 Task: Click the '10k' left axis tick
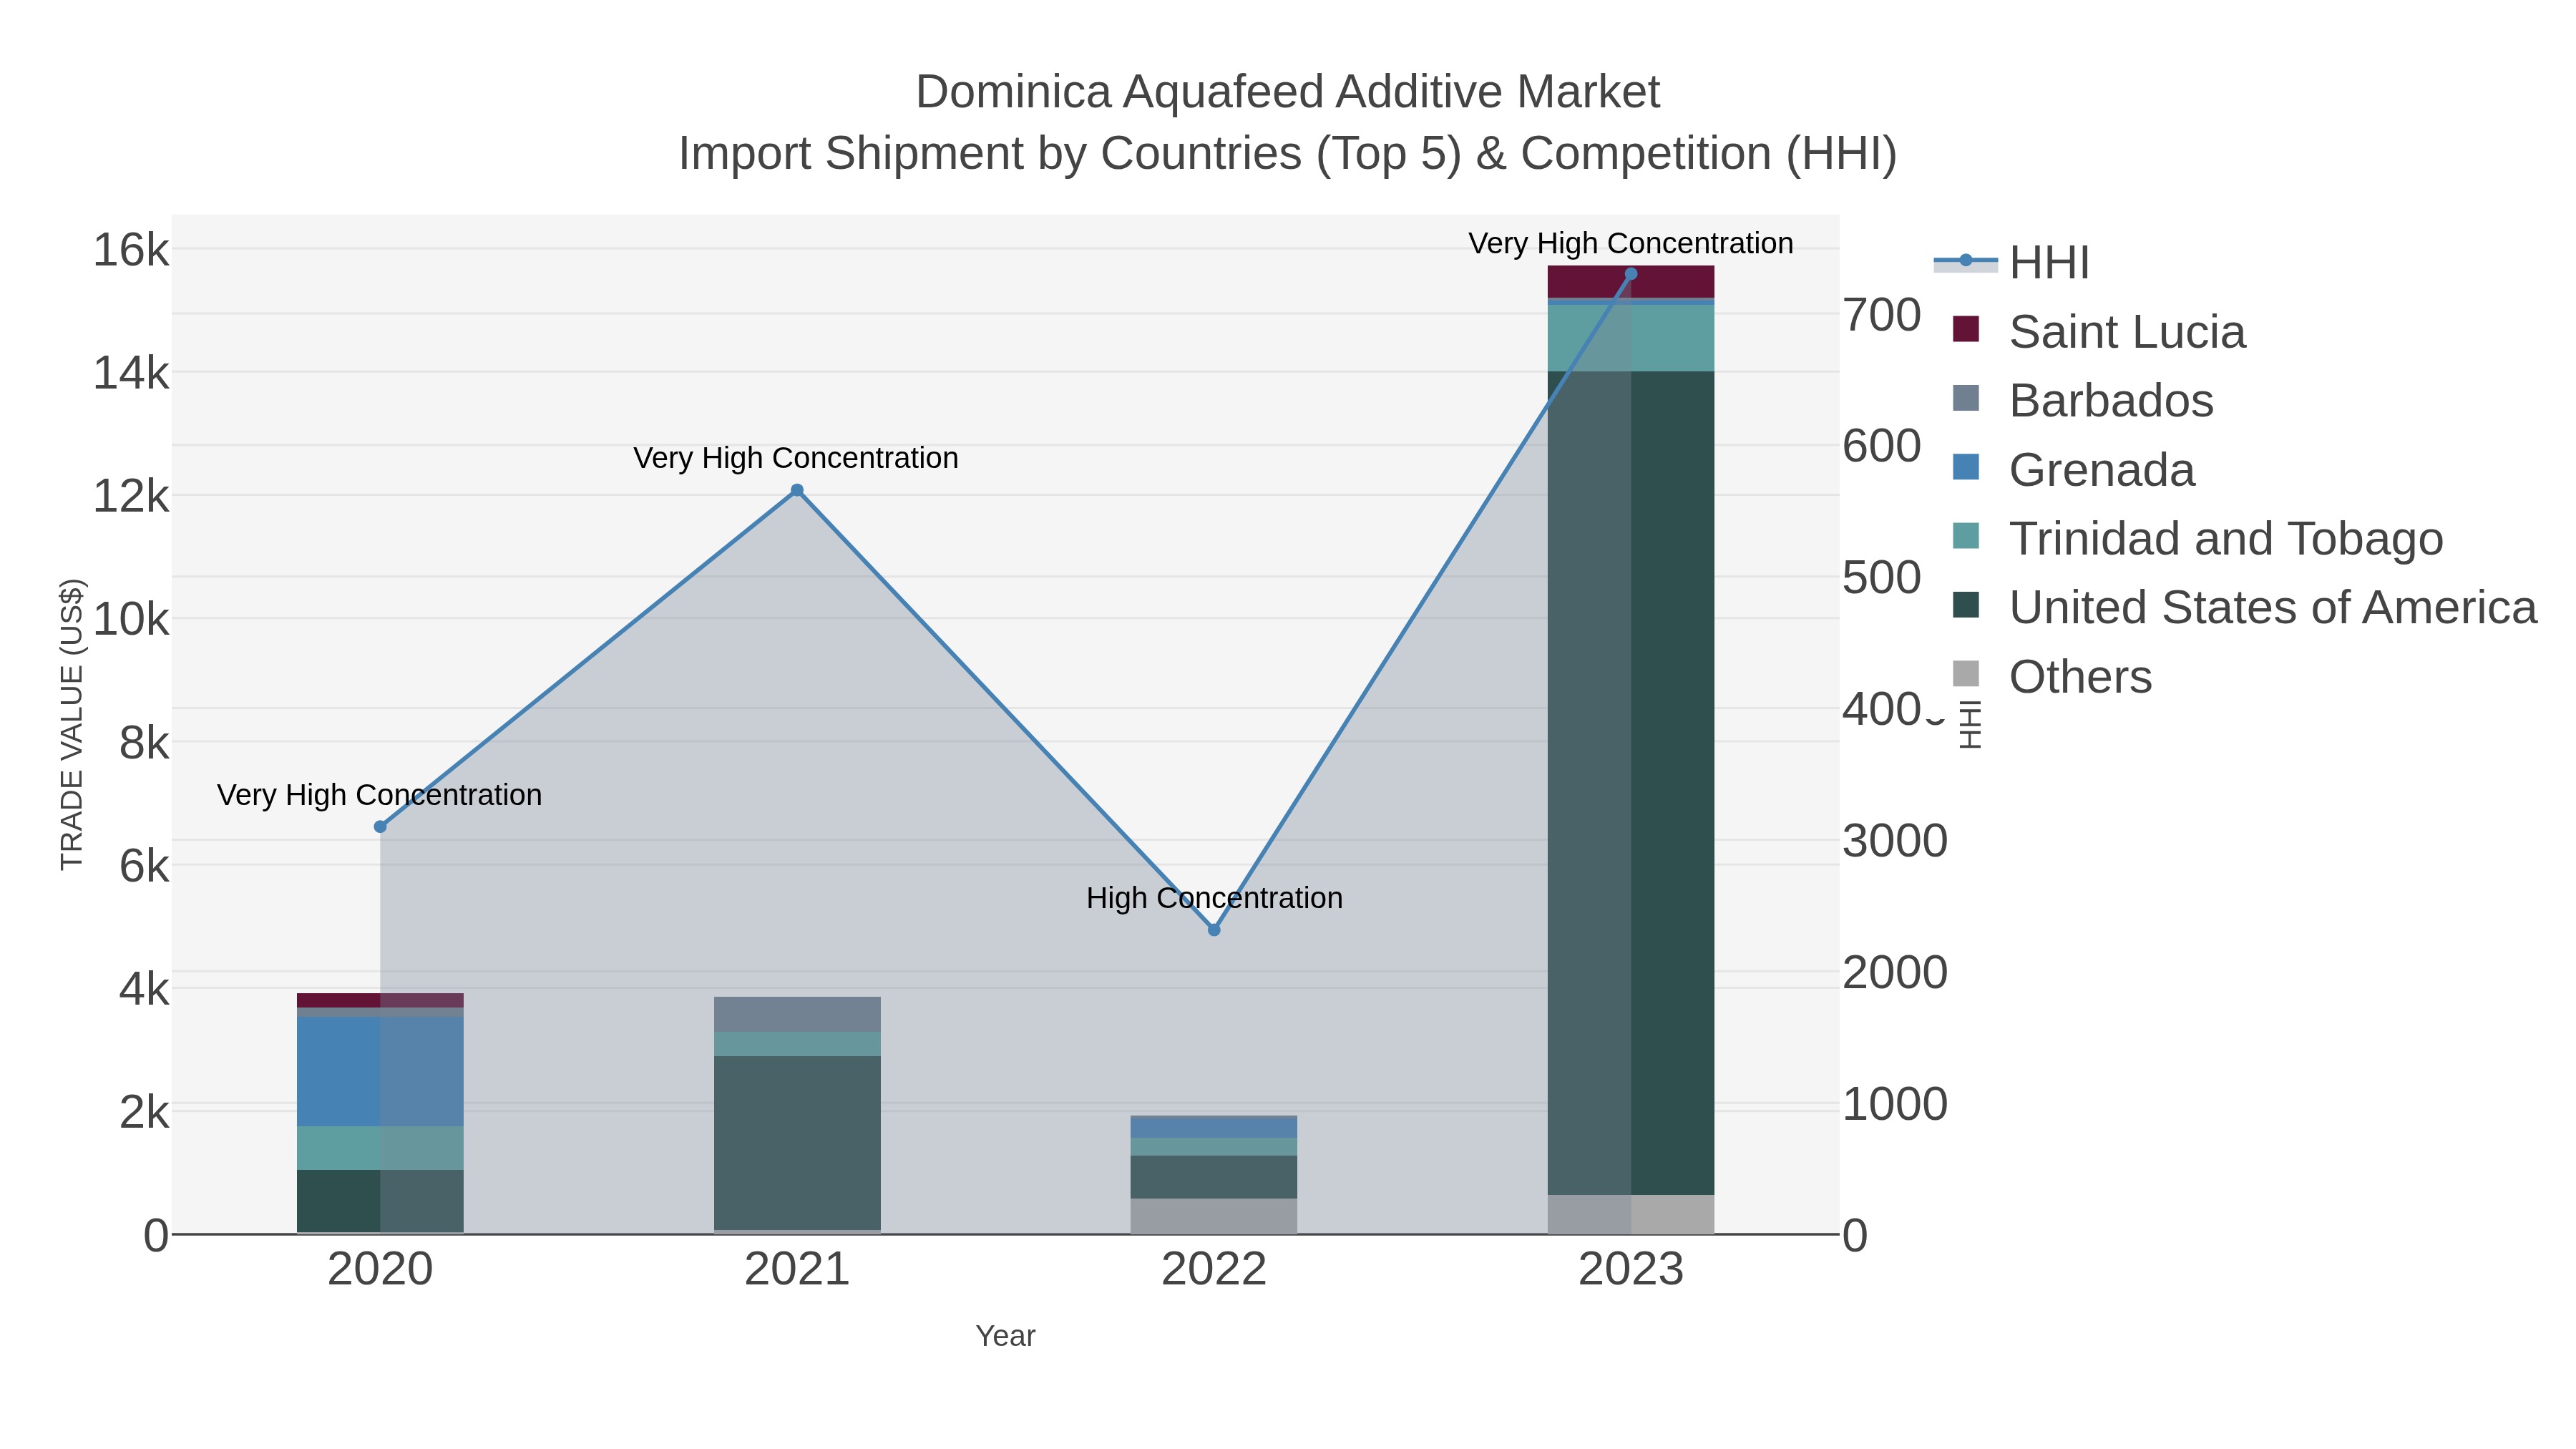point(131,620)
